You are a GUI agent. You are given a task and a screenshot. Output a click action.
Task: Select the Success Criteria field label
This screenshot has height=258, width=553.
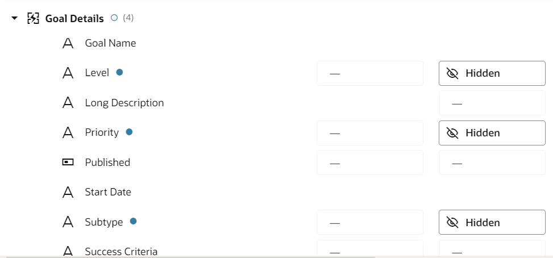click(121, 252)
